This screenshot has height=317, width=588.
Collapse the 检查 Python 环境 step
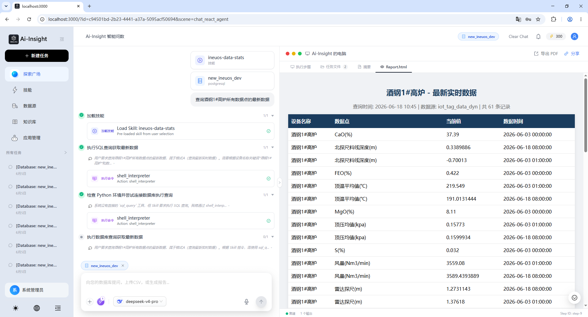coord(273,195)
